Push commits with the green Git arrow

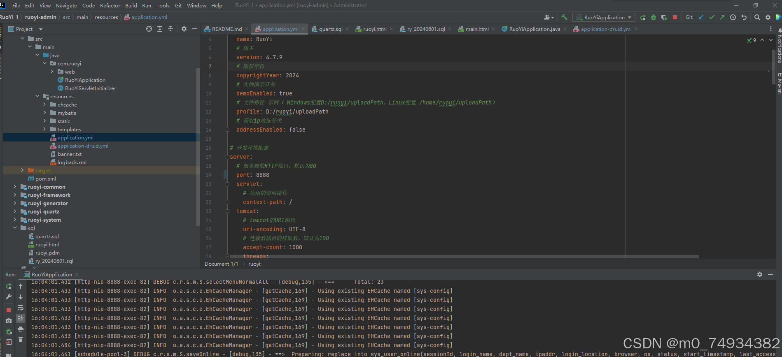pos(722,17)
